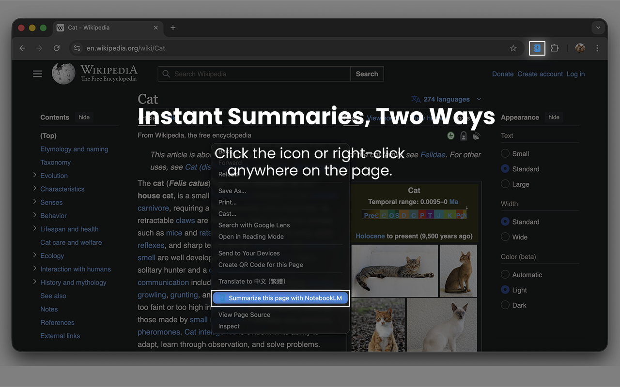
Task: Open the Wikipedia hamburger main menu
Action: [x=37, y=74]
